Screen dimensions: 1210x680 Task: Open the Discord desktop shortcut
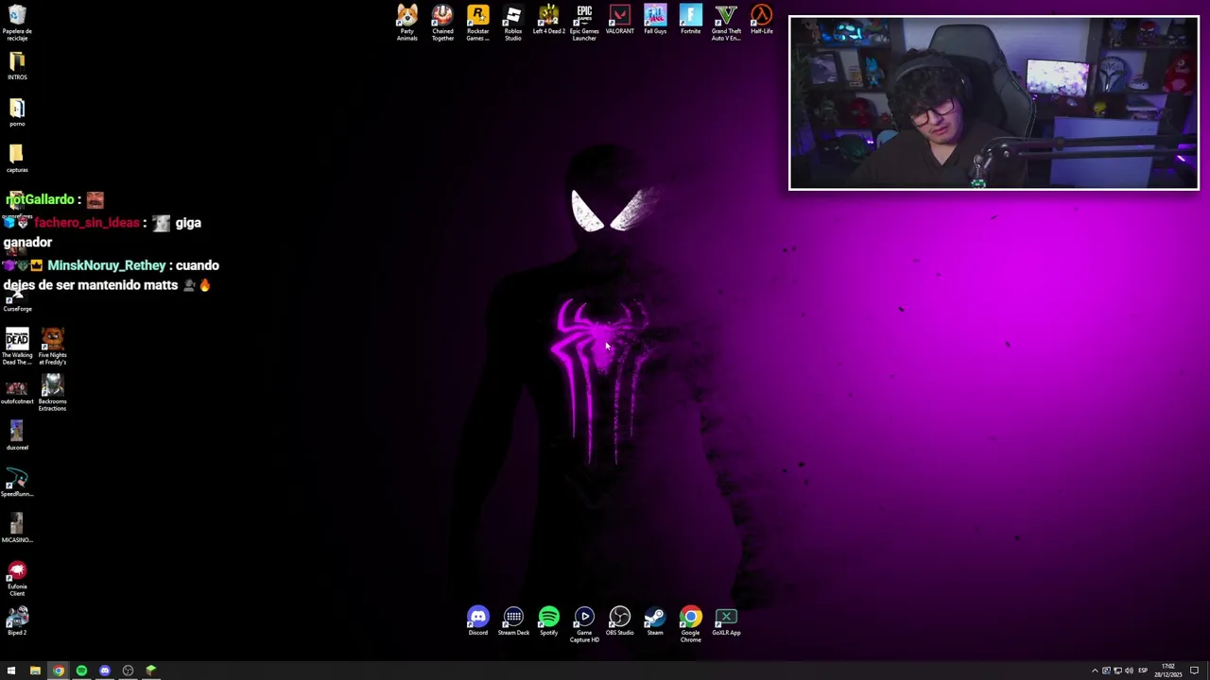tap(477, 621)
